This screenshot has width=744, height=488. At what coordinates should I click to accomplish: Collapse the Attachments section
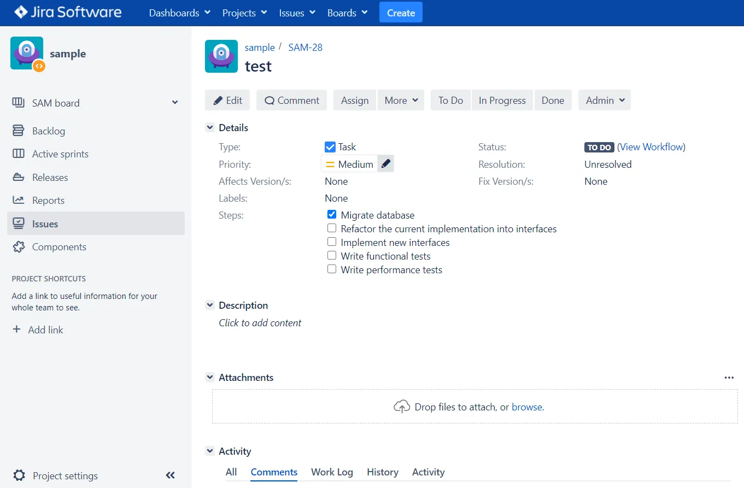point(209,377)
